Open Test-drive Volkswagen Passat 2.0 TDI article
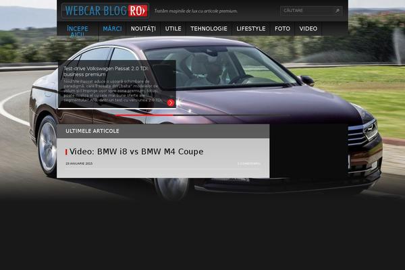 pyautogui.click(x=106, y=72)
